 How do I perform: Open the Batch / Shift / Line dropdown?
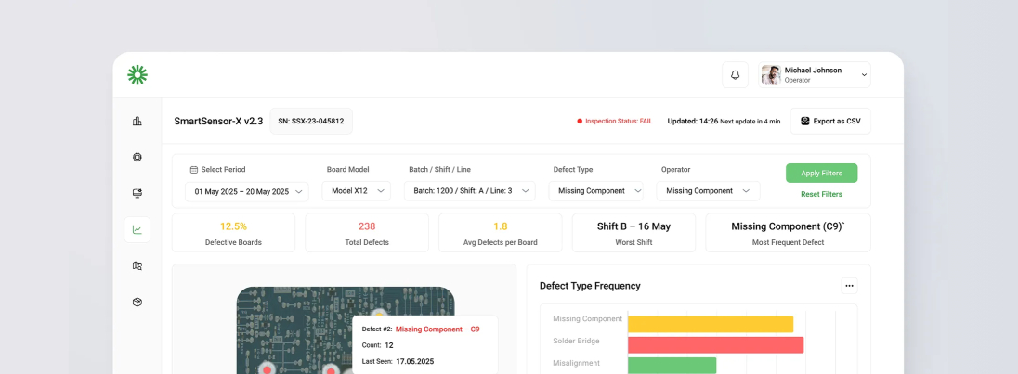469,191
